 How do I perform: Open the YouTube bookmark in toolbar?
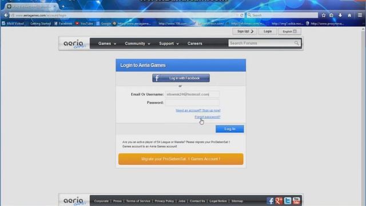84,23
